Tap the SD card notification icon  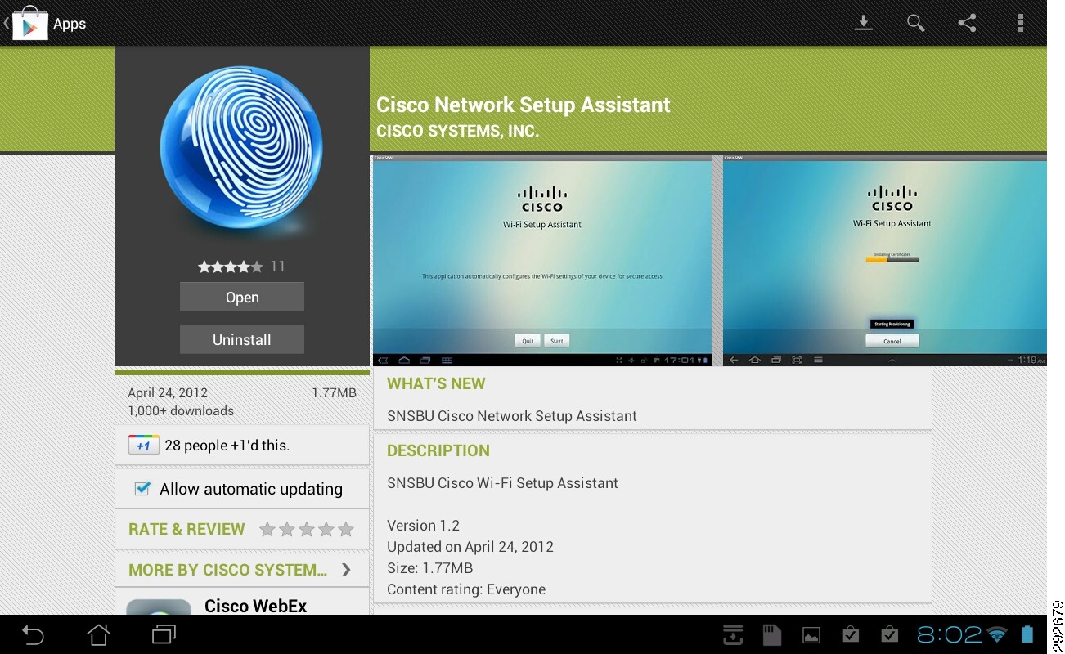(x=771, y=634)
